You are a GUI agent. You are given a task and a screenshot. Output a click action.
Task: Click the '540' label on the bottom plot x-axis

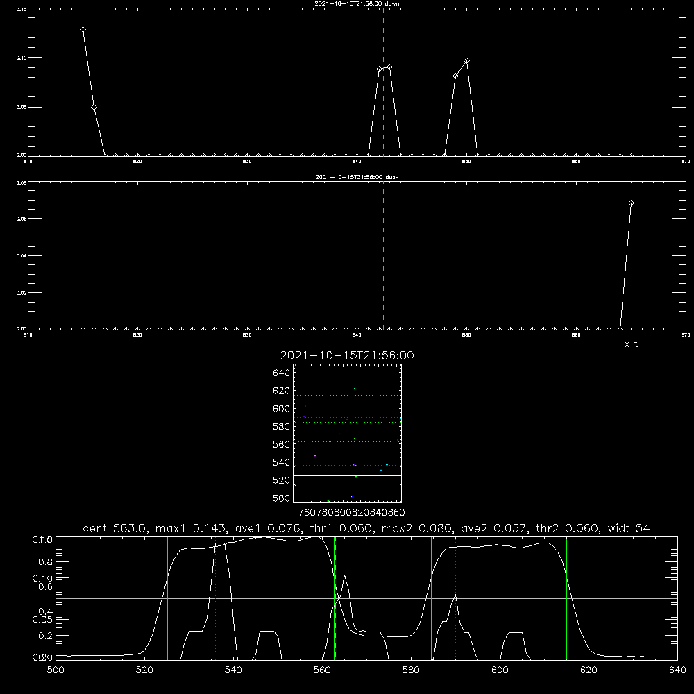[233, 670]
